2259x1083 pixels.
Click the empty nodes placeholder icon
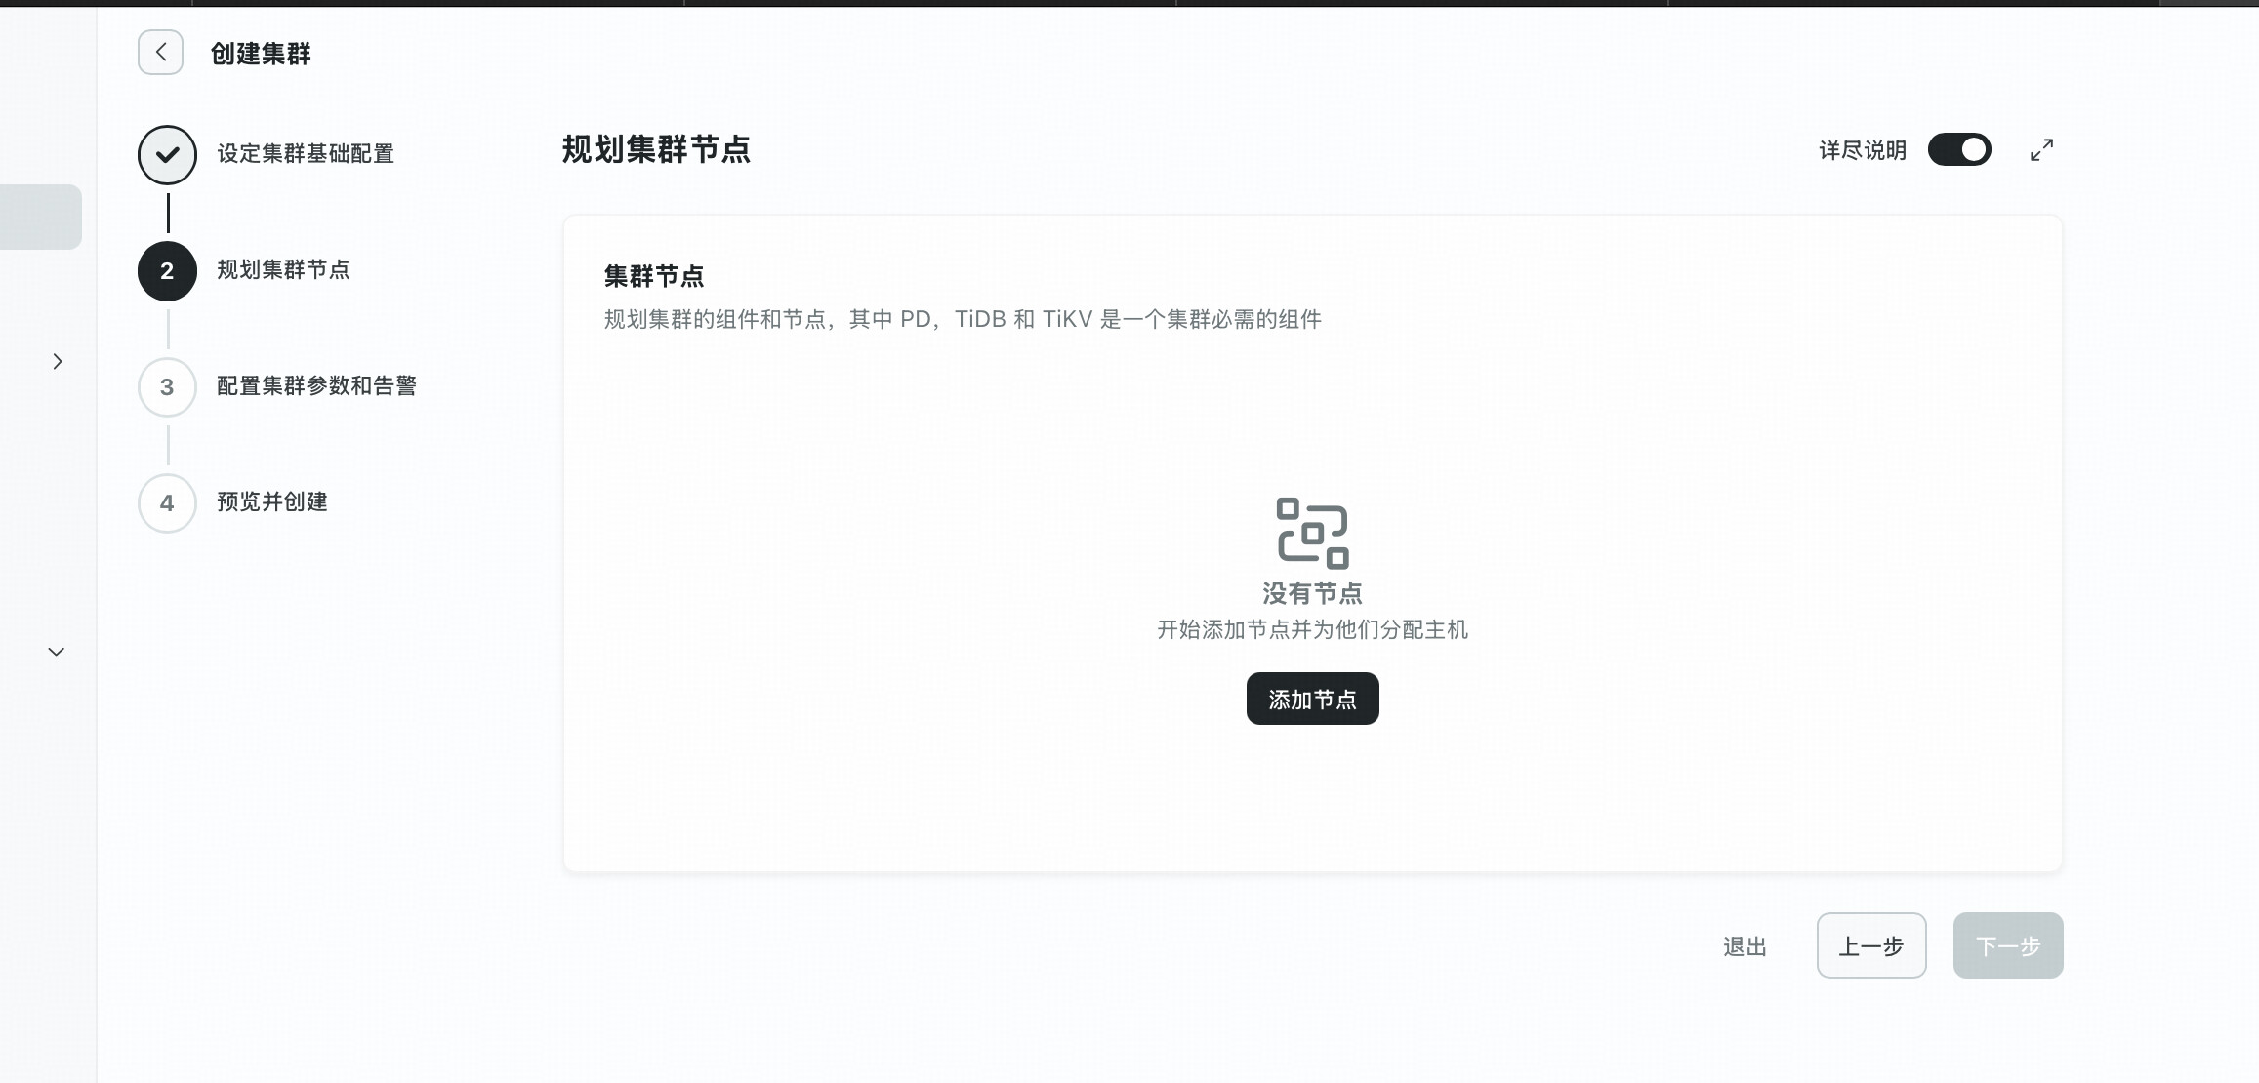point(1312,533)
